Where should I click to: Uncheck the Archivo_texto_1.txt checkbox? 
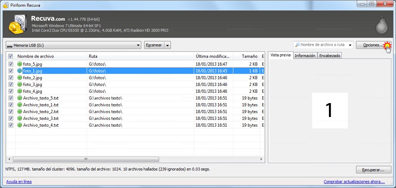(x=11, y=105)
